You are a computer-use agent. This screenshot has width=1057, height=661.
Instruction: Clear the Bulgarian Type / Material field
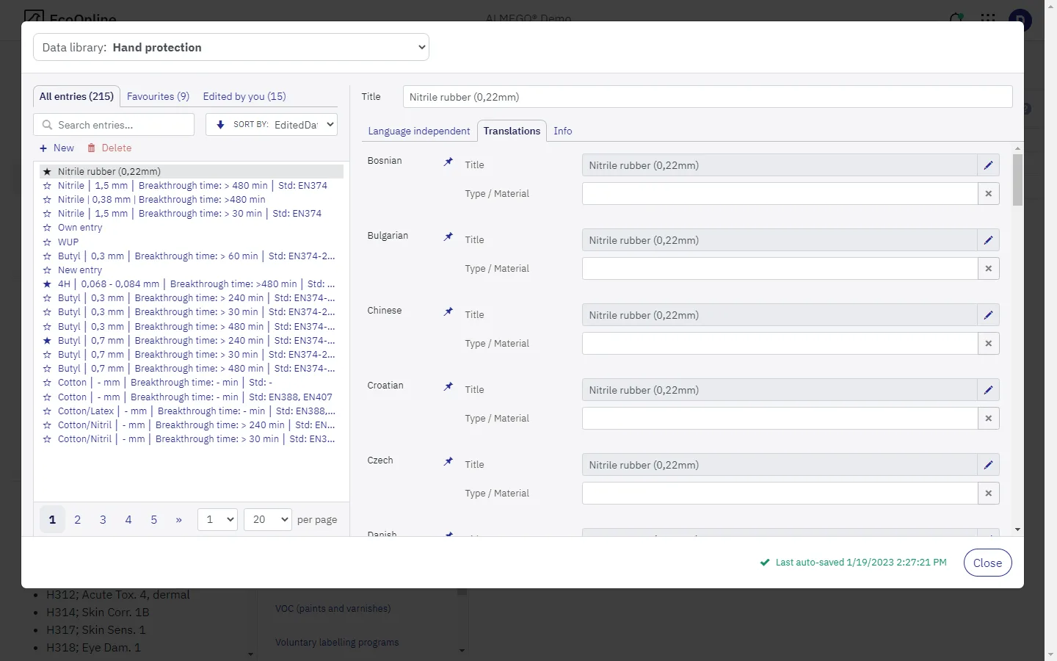coord(989,269)
